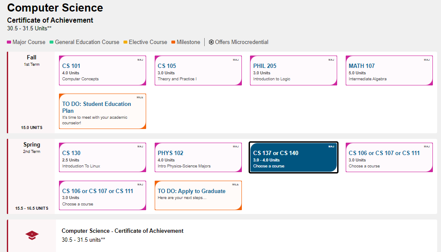Image resolution: width=441 pixels, height=252 pixels.
Task: Open the PHIL 205 Introduction to Logic card
Action: click(x=294, y=70)
